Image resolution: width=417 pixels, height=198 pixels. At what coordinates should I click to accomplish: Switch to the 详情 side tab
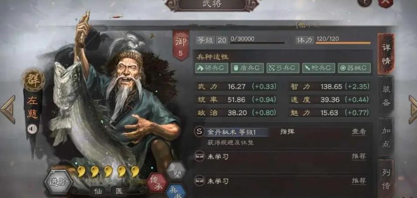coord(386,54)
